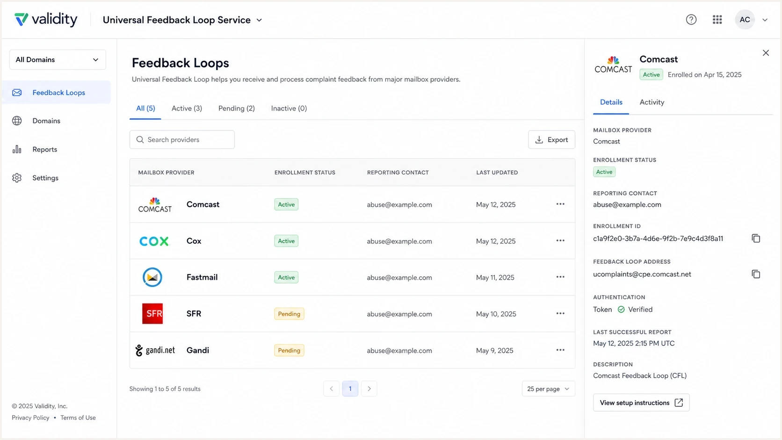
Task: Open the Privacy Policy link
Action: 30,418
